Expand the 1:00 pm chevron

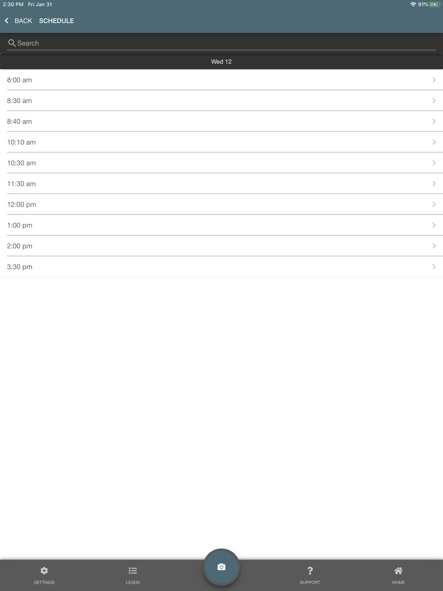click(434, 225)
